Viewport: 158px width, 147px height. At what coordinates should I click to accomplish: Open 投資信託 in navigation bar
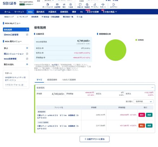click(64, 12)
